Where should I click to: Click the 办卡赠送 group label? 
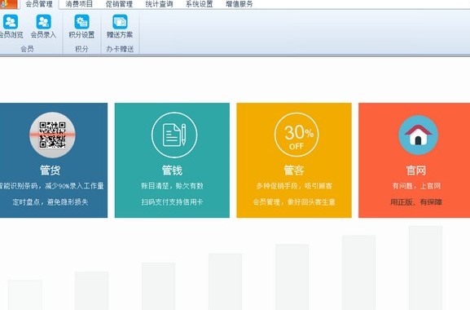pyautogui.click(x=120, y=49)
